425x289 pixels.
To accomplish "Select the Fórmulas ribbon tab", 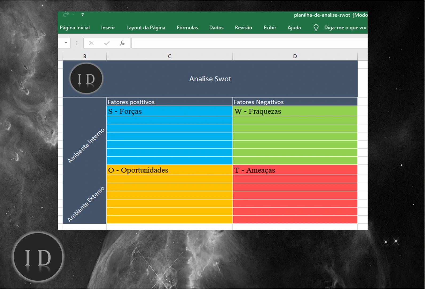I will pyautogui.click(x=187, y=27).
